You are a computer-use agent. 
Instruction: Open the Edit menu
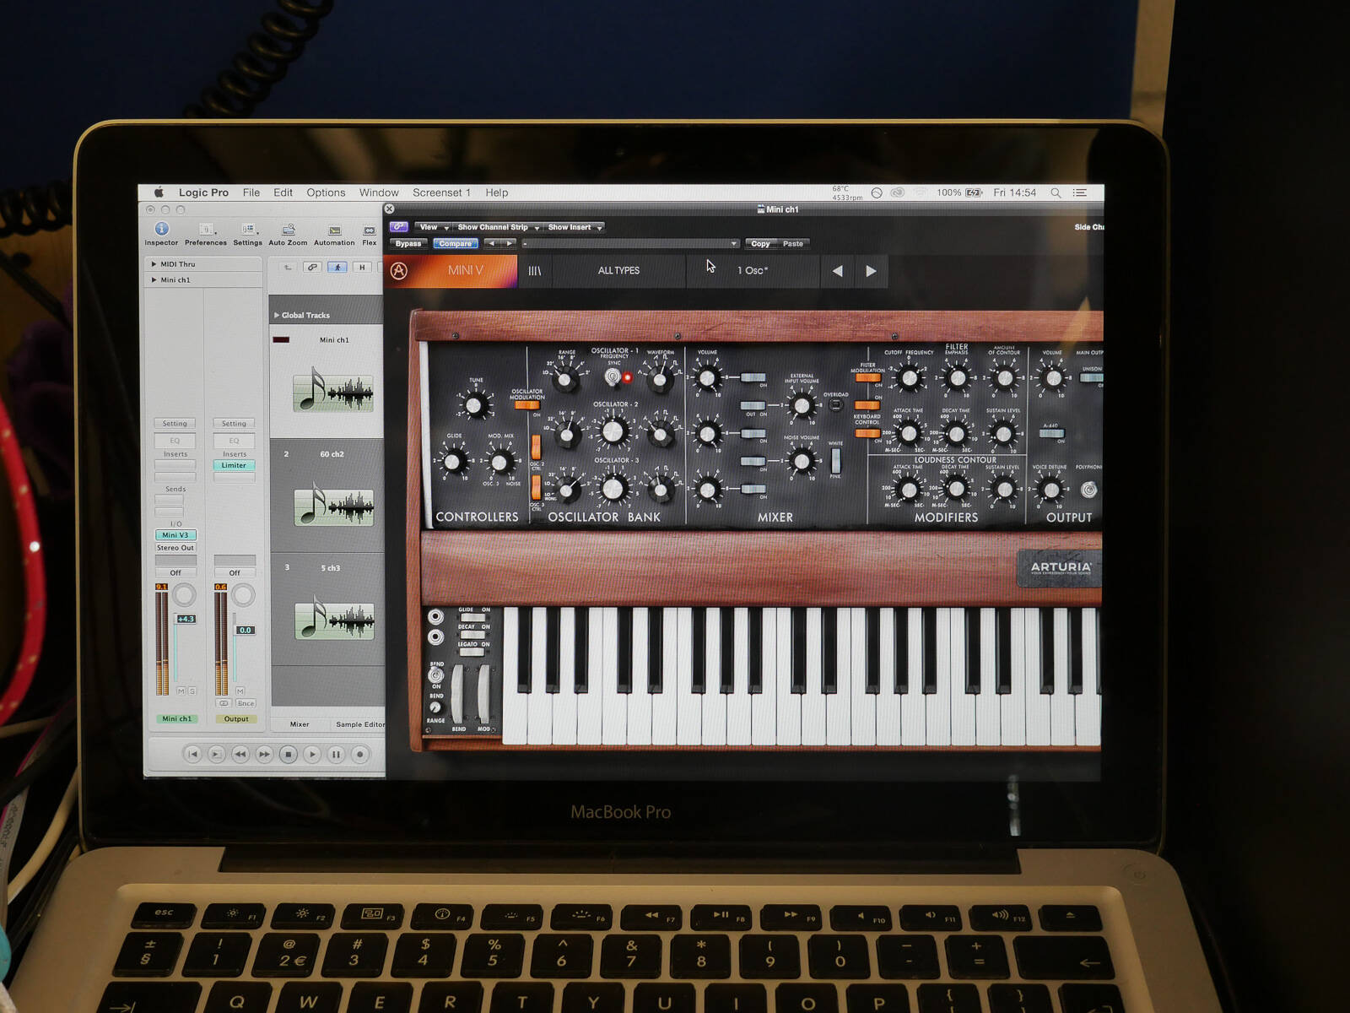click(x=283, y=192)
